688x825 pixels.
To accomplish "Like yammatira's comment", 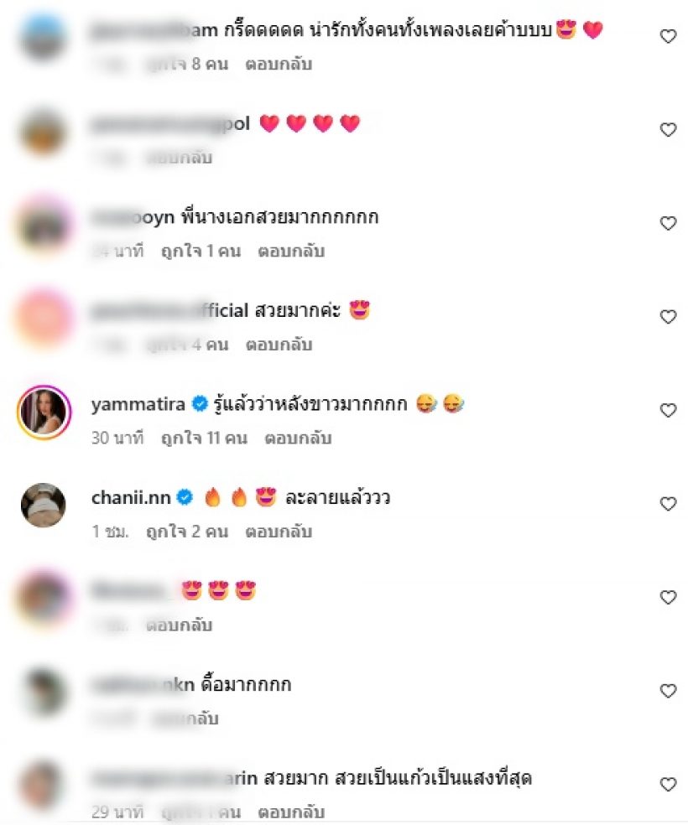I will (x=668, y=410).
